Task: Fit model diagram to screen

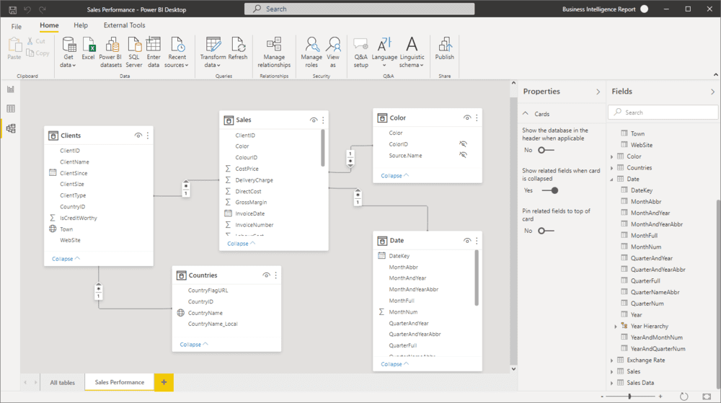Action: click(x=707, y=396)
